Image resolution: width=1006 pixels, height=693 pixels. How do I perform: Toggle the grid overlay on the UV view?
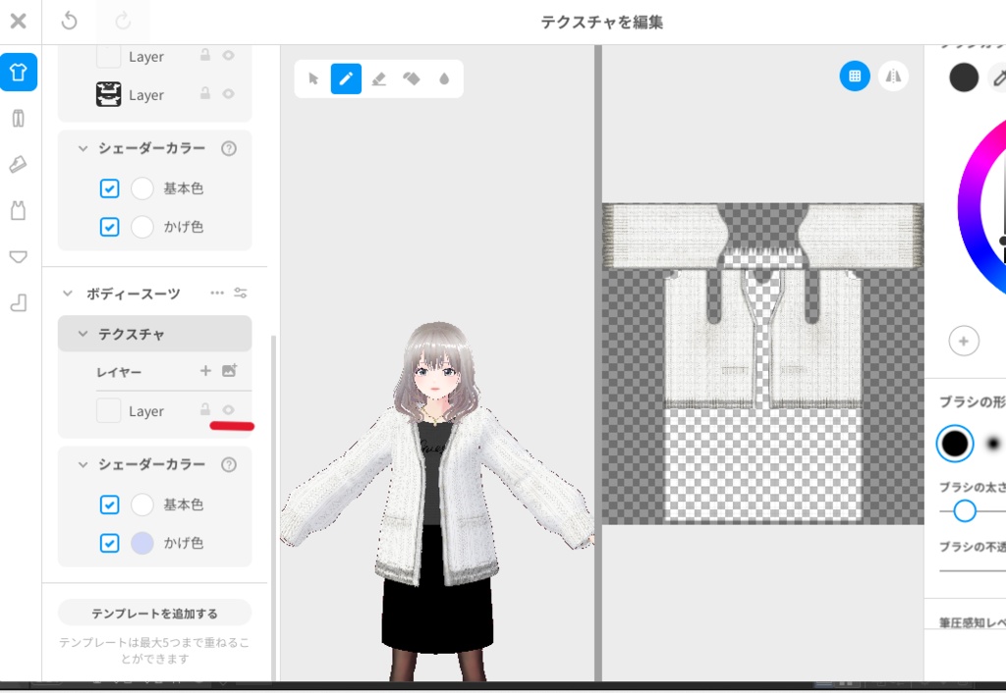coord(855,76)
